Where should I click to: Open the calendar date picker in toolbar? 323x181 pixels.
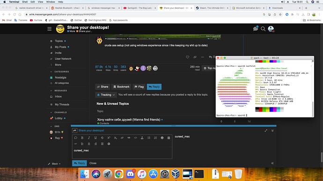pyautogui.click(x=169, y=138)
